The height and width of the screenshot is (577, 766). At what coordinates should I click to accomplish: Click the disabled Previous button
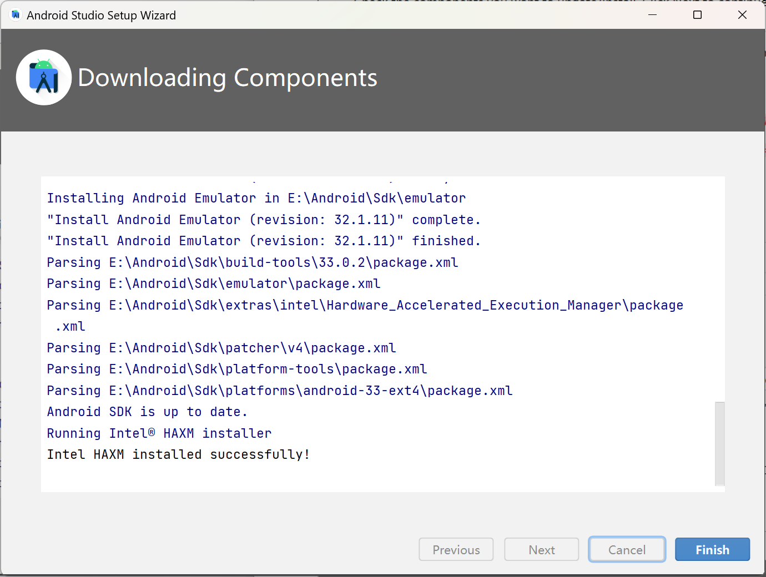click(456, 549)
